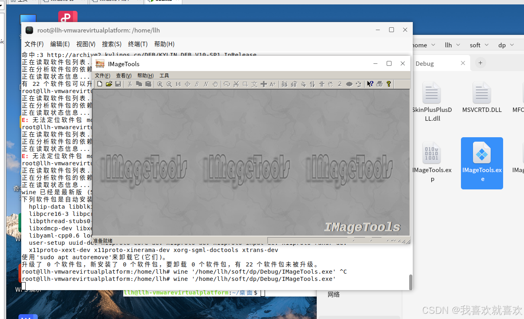524x319 pixels.
Task: Click the Copy icon in IMageTools toolbar
Action: point(139,84)
